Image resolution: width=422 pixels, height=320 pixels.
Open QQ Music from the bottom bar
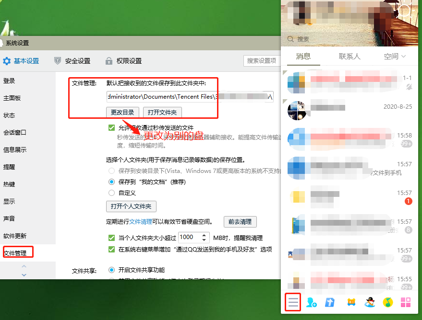coord(387,302)
